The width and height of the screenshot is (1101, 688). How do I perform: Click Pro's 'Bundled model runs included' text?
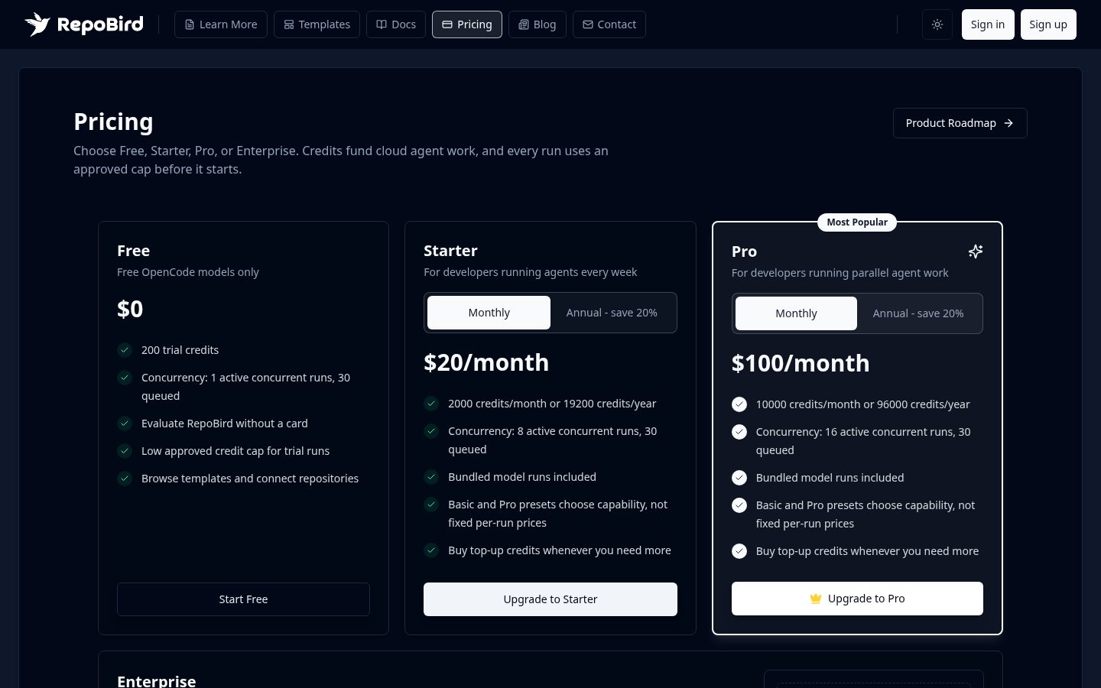830,478
